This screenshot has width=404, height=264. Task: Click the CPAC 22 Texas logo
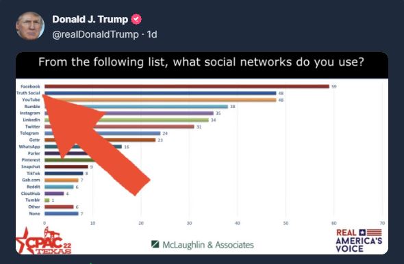coord(44,241)
